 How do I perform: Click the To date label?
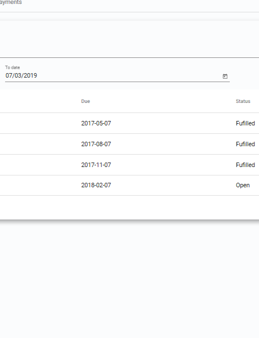click(x=12, y=67)
